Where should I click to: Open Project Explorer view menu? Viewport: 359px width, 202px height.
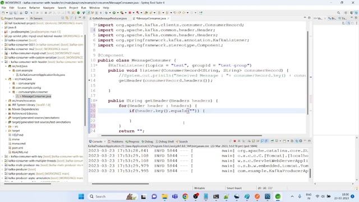click(x=76, y=18)
